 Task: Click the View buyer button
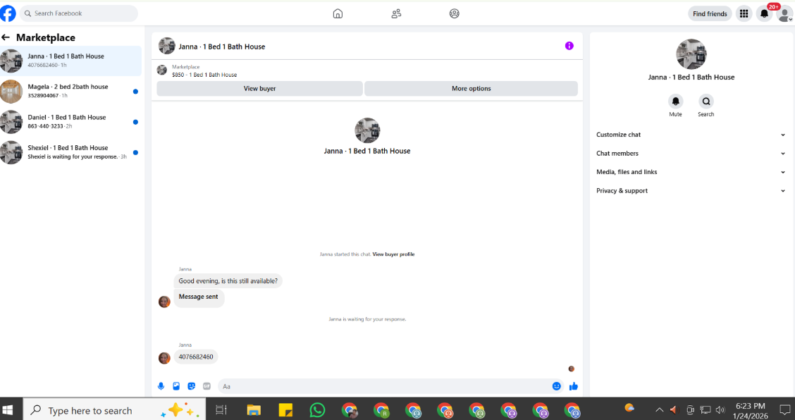click(259, 88)
